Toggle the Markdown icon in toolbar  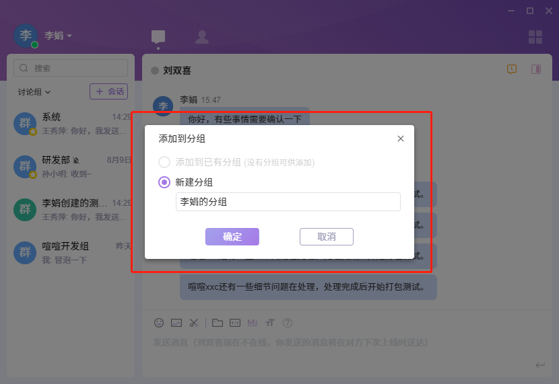[253, 323]
